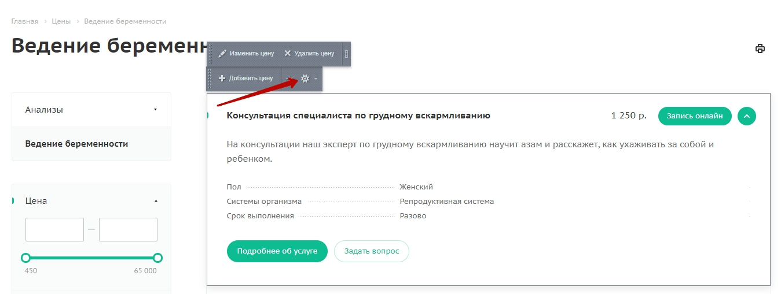Screen dimensions: 781x294
Task: Click the 'Срок выполнения' label
Action: pyautogui.click(x=261, y=216)
